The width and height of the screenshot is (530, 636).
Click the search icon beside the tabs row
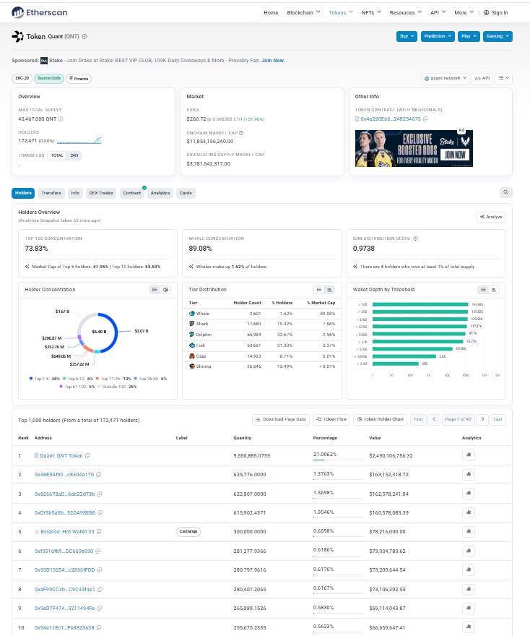pyautogui.click(x=505, y=192)
